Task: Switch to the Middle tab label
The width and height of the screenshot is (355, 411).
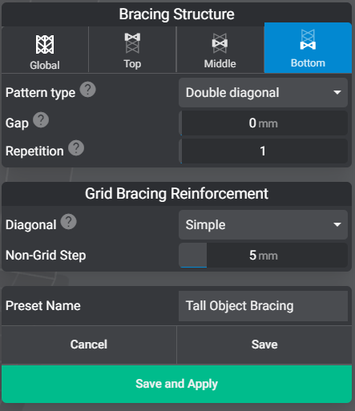Action: tap(220, 64)
